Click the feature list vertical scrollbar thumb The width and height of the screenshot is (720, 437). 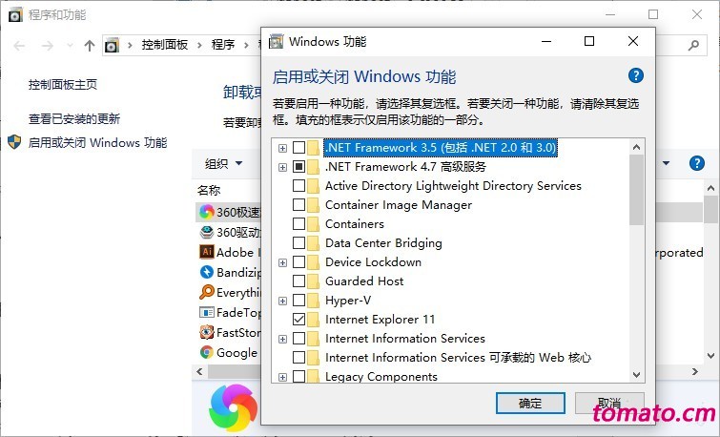[x=636, y=190]
